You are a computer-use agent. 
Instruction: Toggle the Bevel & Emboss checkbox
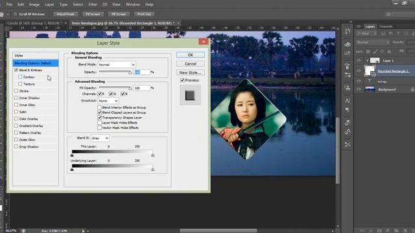pyautogui.click(x=16, y=70)
